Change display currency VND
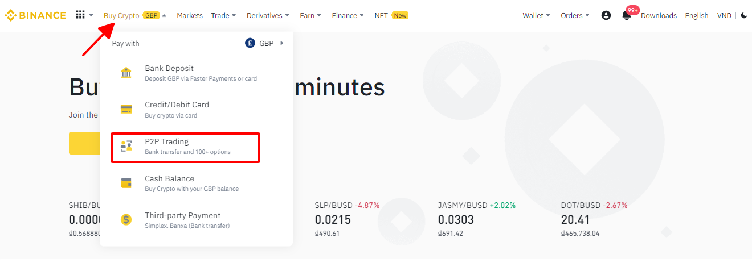 [x=724, y=15]
